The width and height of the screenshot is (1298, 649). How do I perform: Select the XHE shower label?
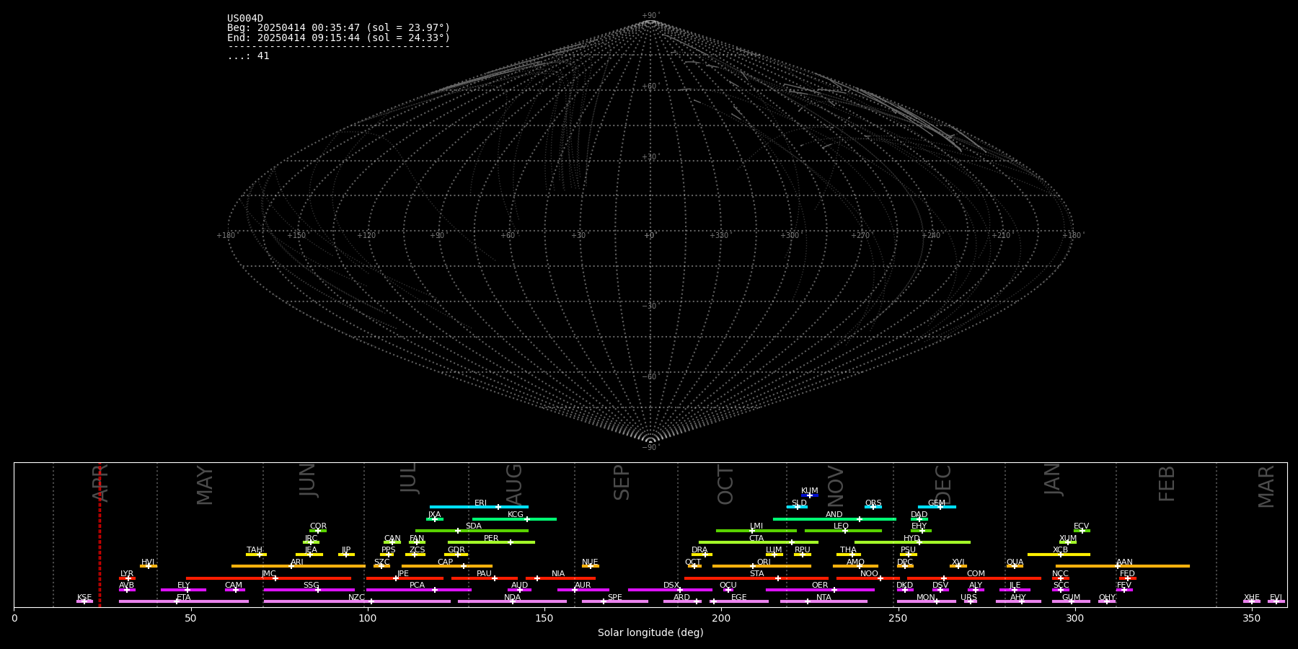point(1251,597)
